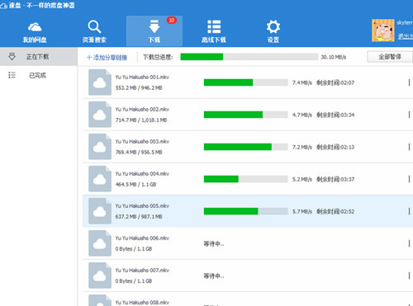This screenshot has width=413, height=306.
Task: Click the file icon of Yu Yu Hakusho 003.mkv
Action: pyautogui.click(x=100, y=147)
